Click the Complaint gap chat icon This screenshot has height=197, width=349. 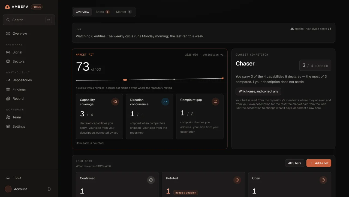pyautogui.click(x=215, y=102)
